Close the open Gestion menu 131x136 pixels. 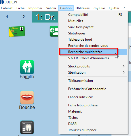point(66,8)
